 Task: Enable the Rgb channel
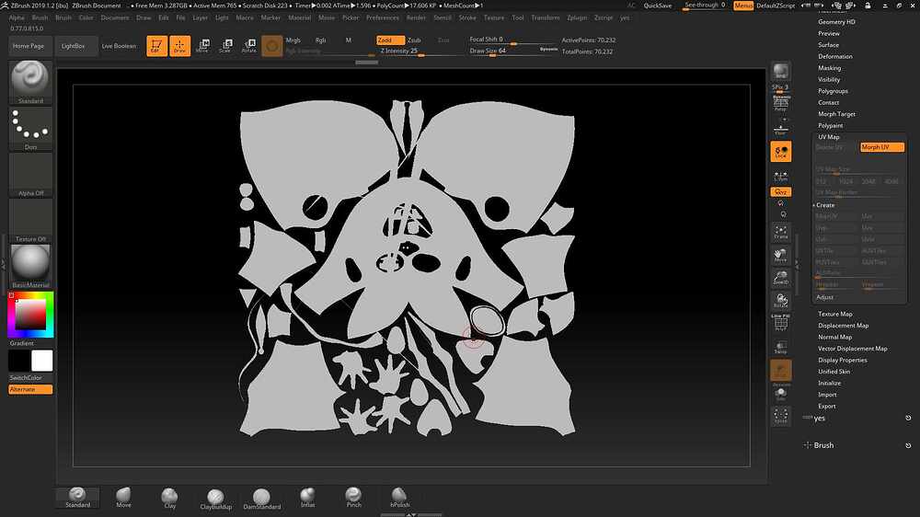[x=320, y=40]
